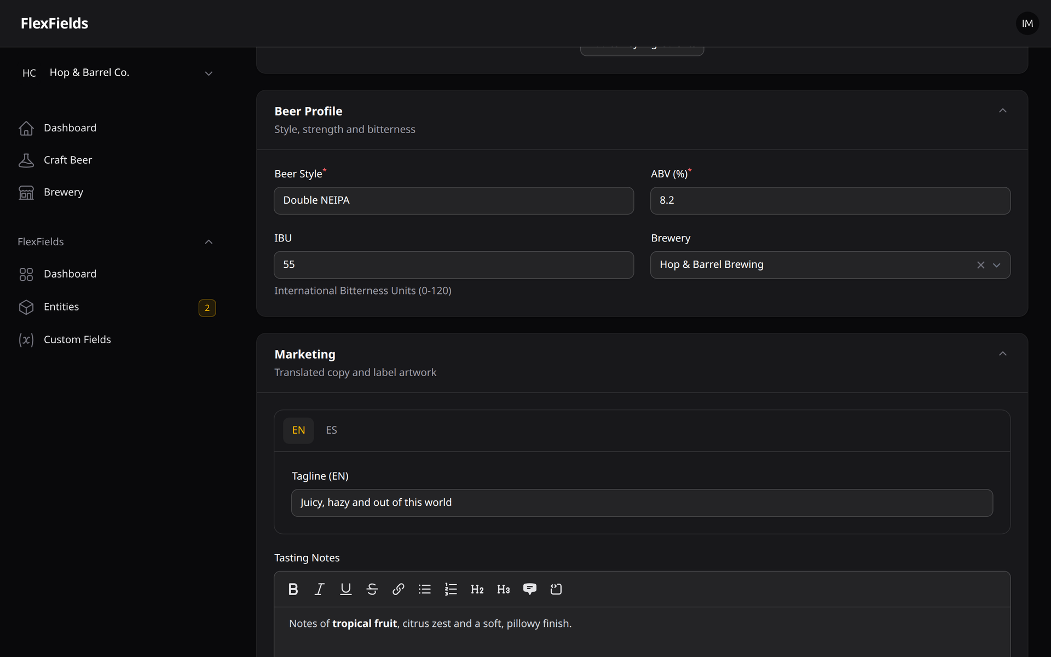The height and width of the screenshot is (657, 1051).
Task: Switch to the EN language tab
Action: [x=298, y=430]
